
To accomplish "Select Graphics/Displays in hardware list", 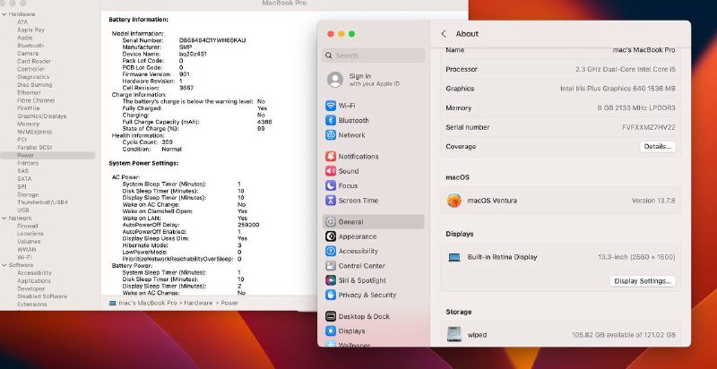I will coord(41,116).
